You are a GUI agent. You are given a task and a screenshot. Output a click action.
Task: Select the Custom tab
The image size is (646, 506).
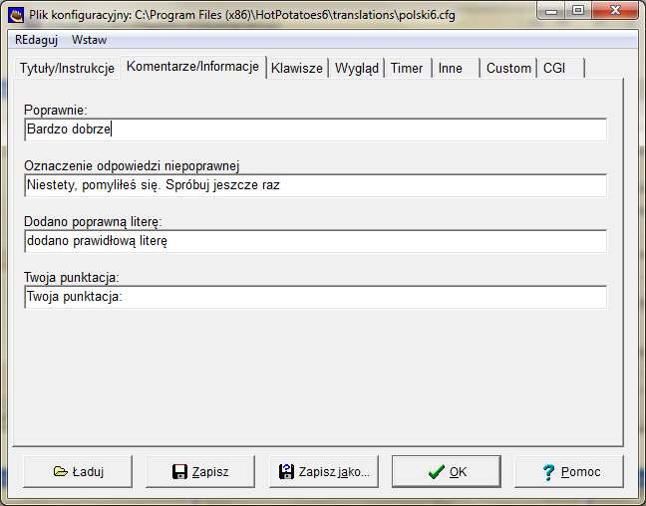click(x=508, y=68)
